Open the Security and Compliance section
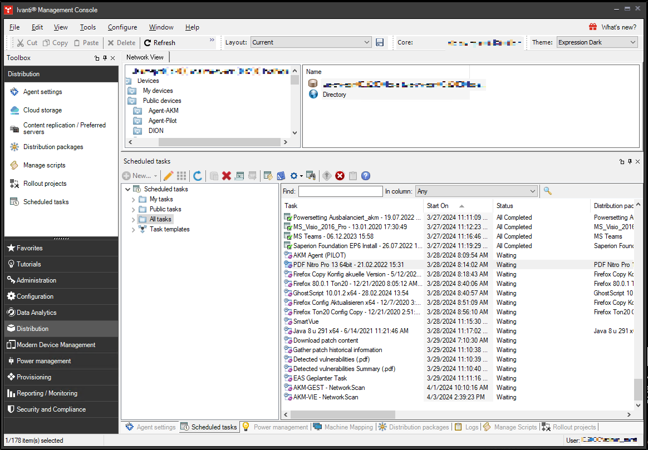Image resolution: width=648 pixels, height=450 pixels. pos(51,409)
